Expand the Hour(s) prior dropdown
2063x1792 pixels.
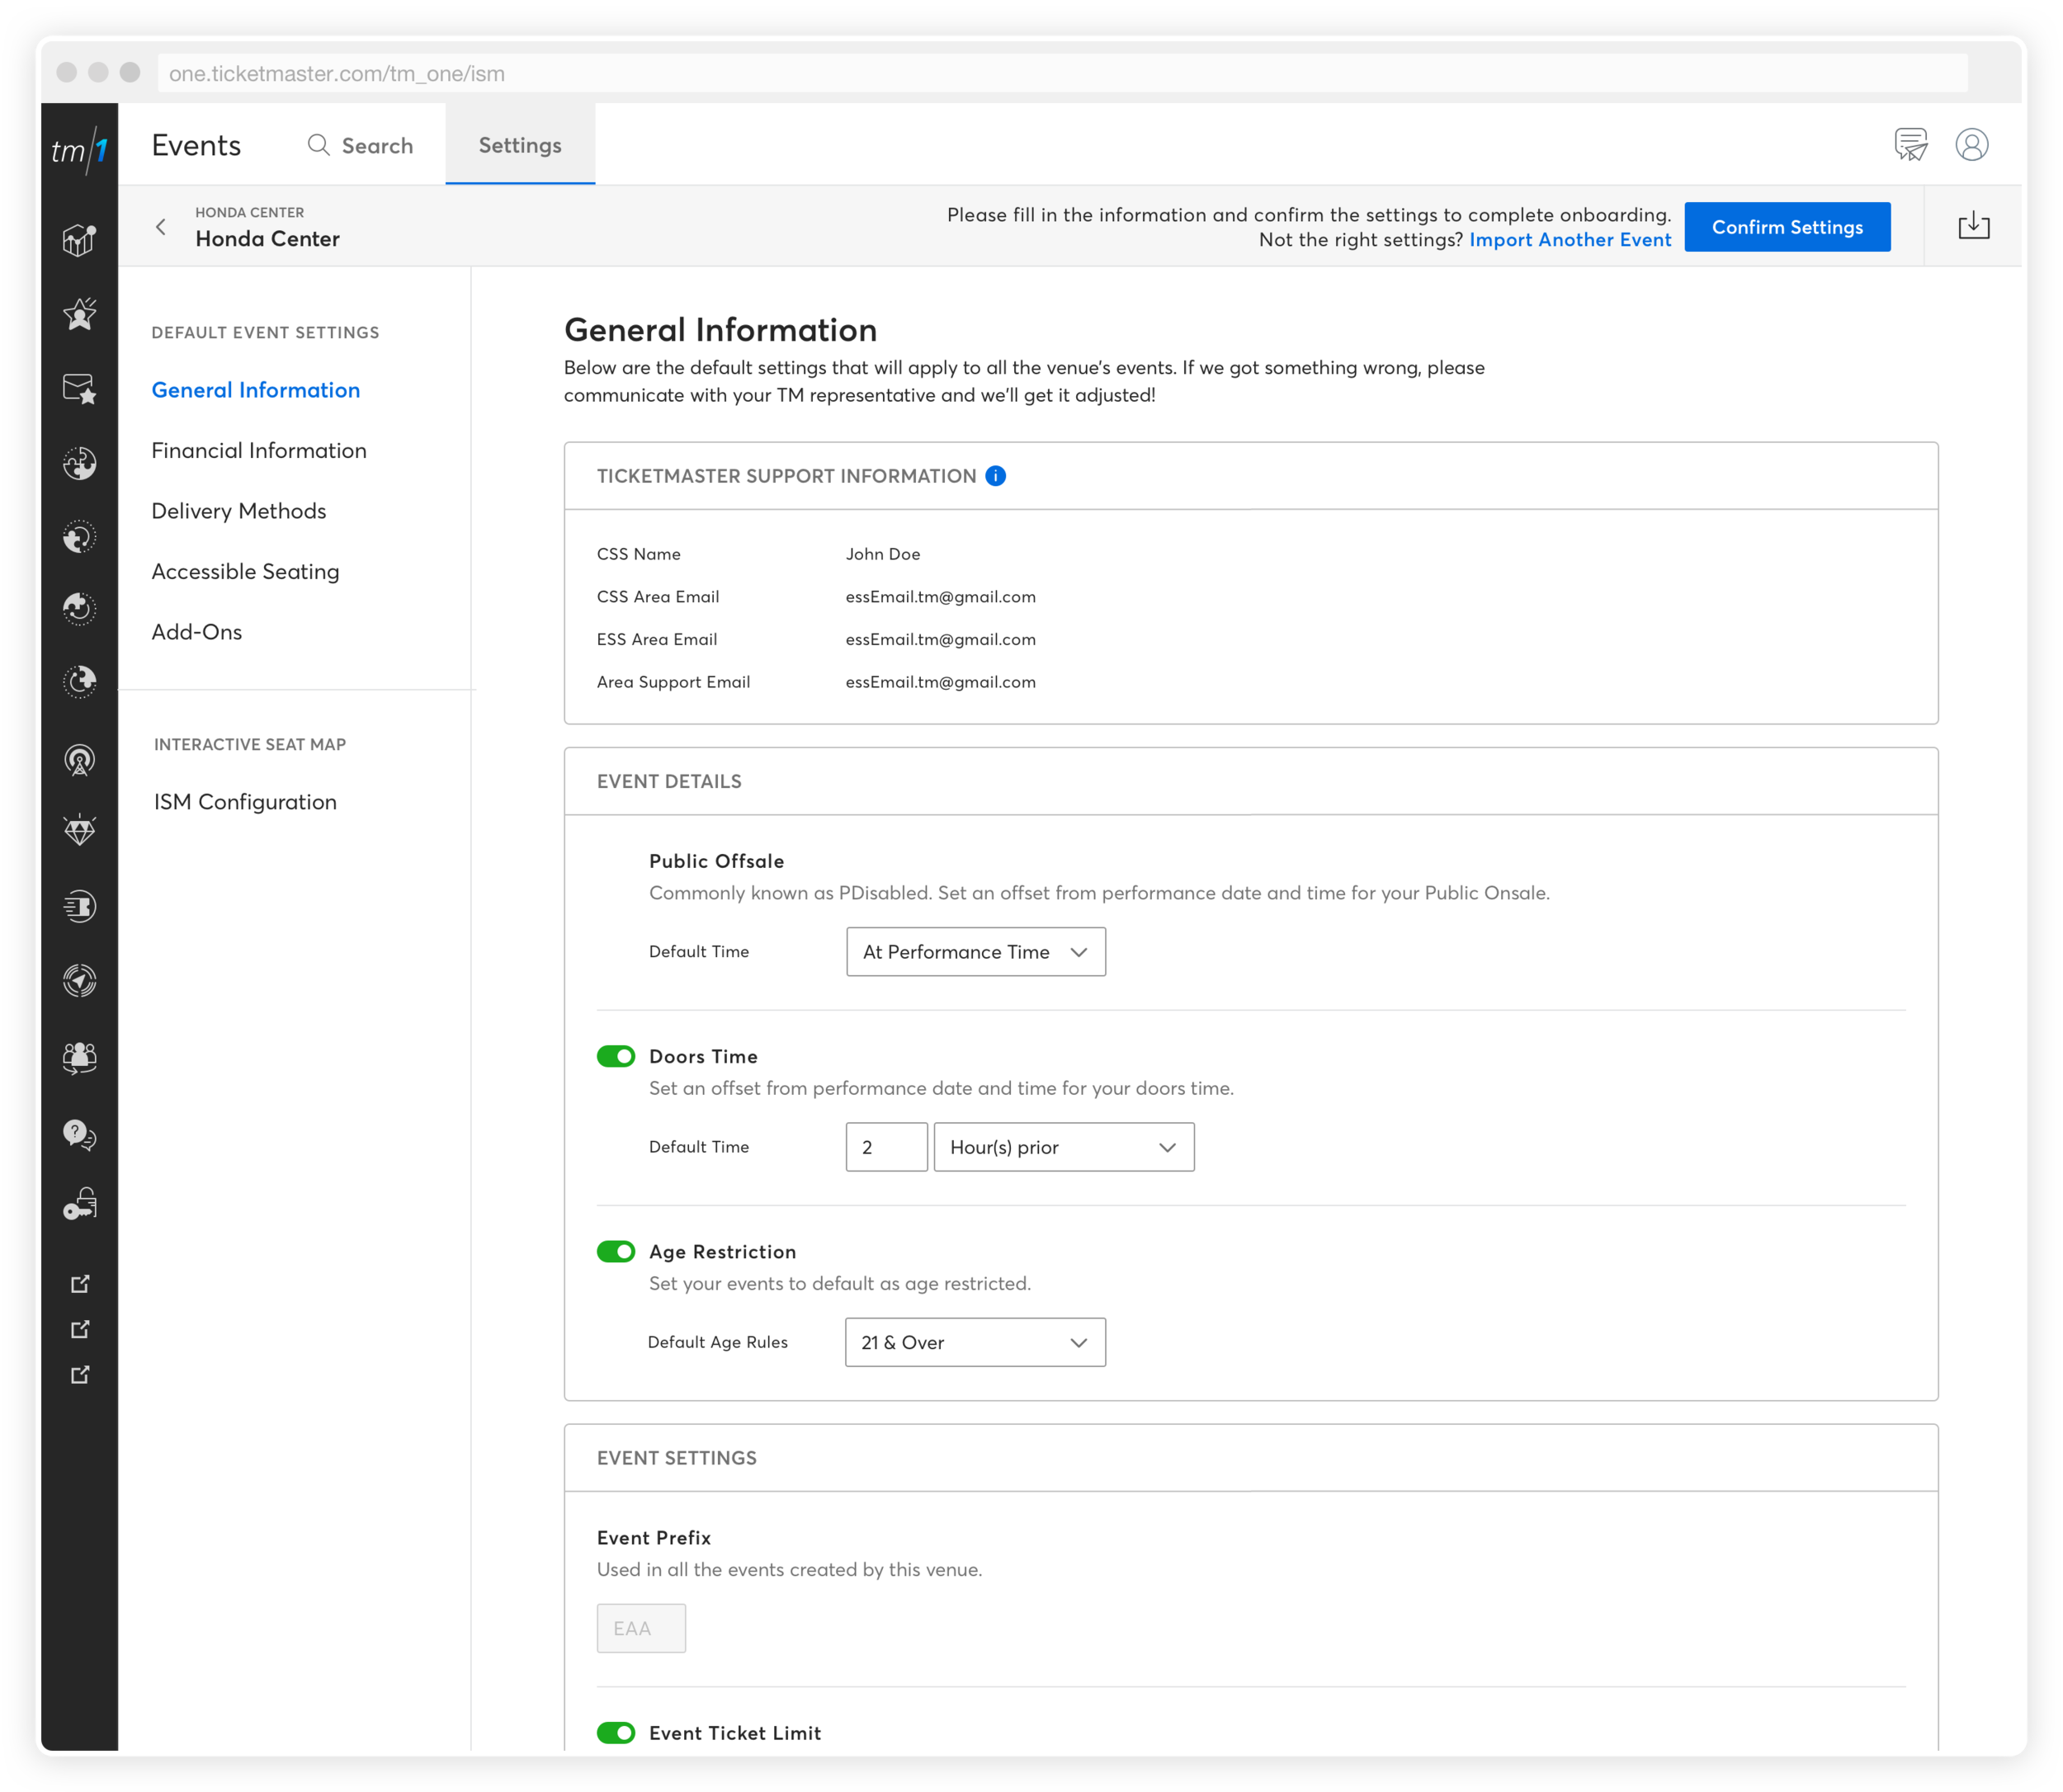[x=1063, y=1147]
